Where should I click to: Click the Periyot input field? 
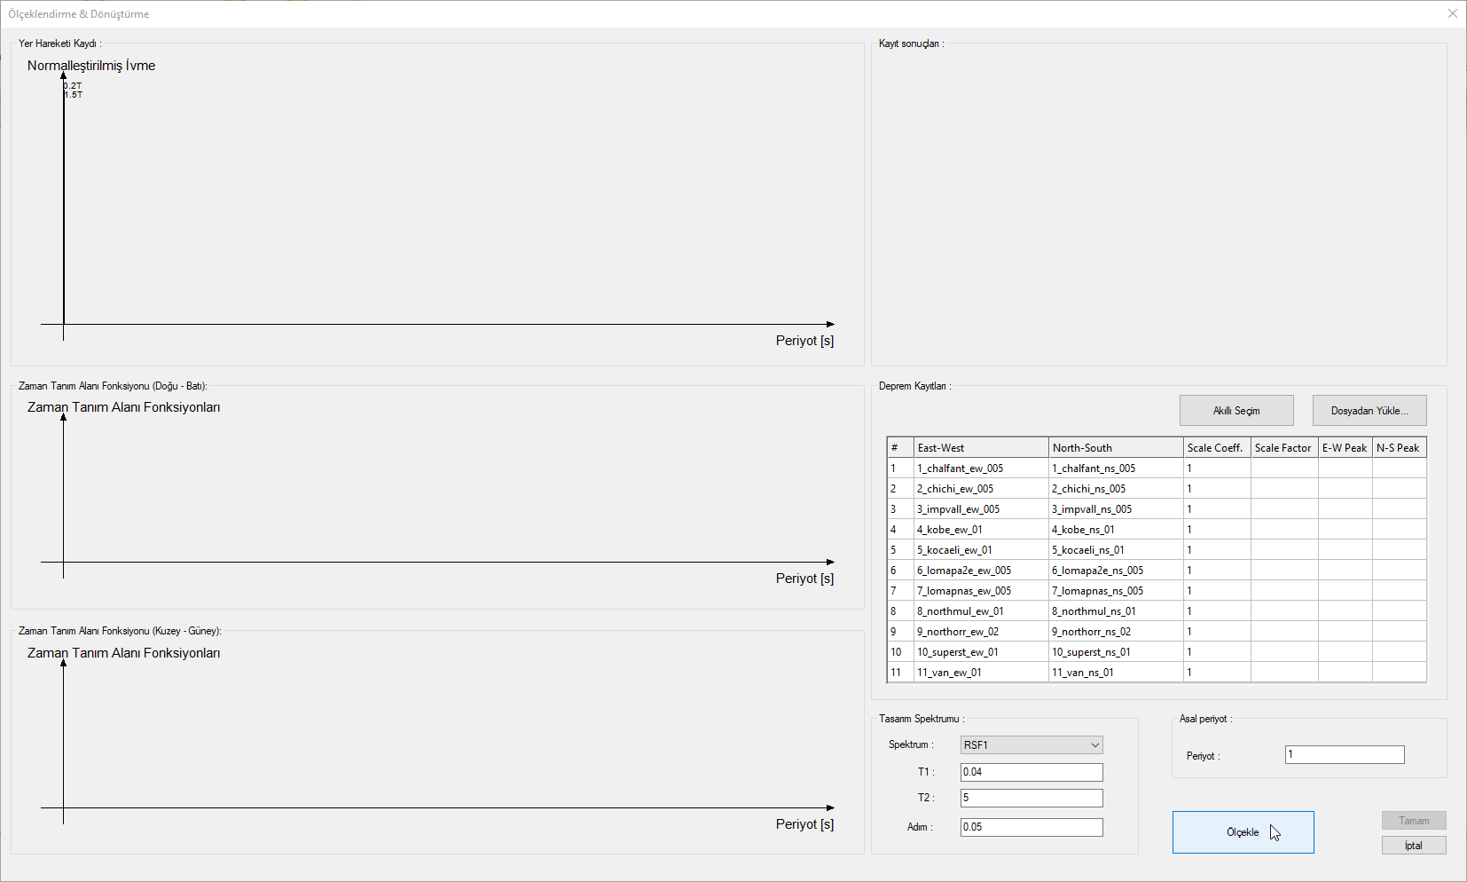(x=1344, y=755)
